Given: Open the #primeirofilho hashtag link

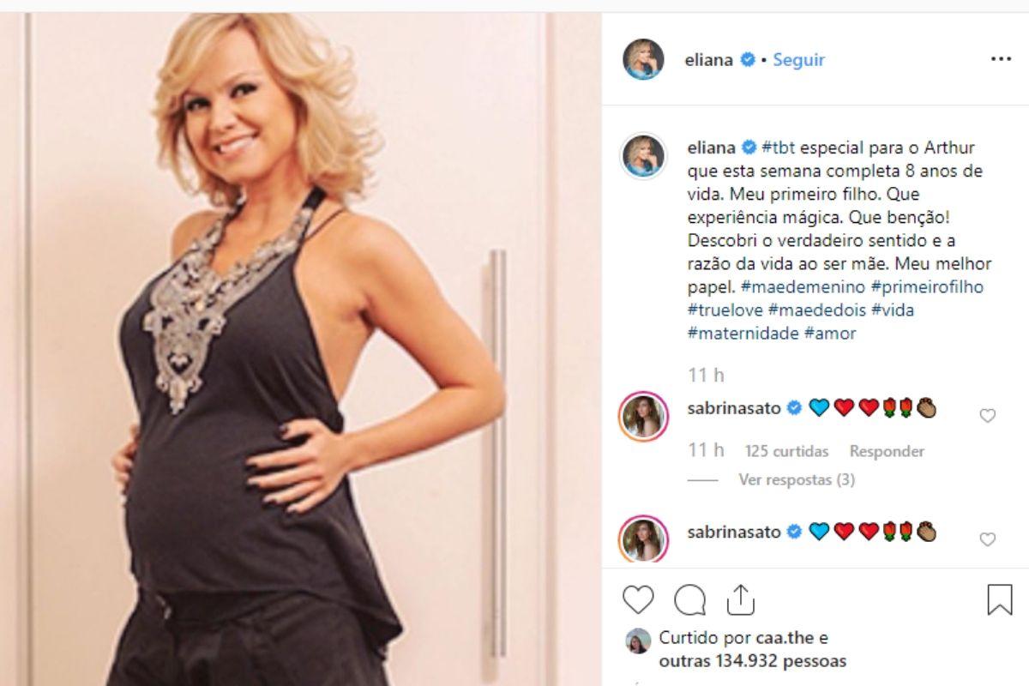Looking at the screenshot, I should click(x=925, y=287).
